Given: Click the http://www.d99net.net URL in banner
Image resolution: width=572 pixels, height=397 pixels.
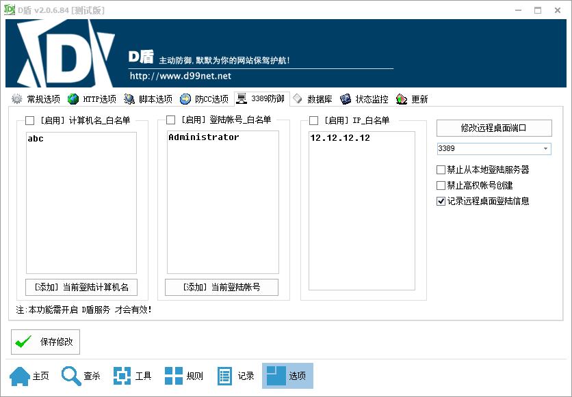Looking at the screenshot, I should pyautogui.click(x=181, y=76).
